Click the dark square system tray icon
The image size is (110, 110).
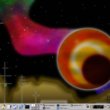[88, 107]
